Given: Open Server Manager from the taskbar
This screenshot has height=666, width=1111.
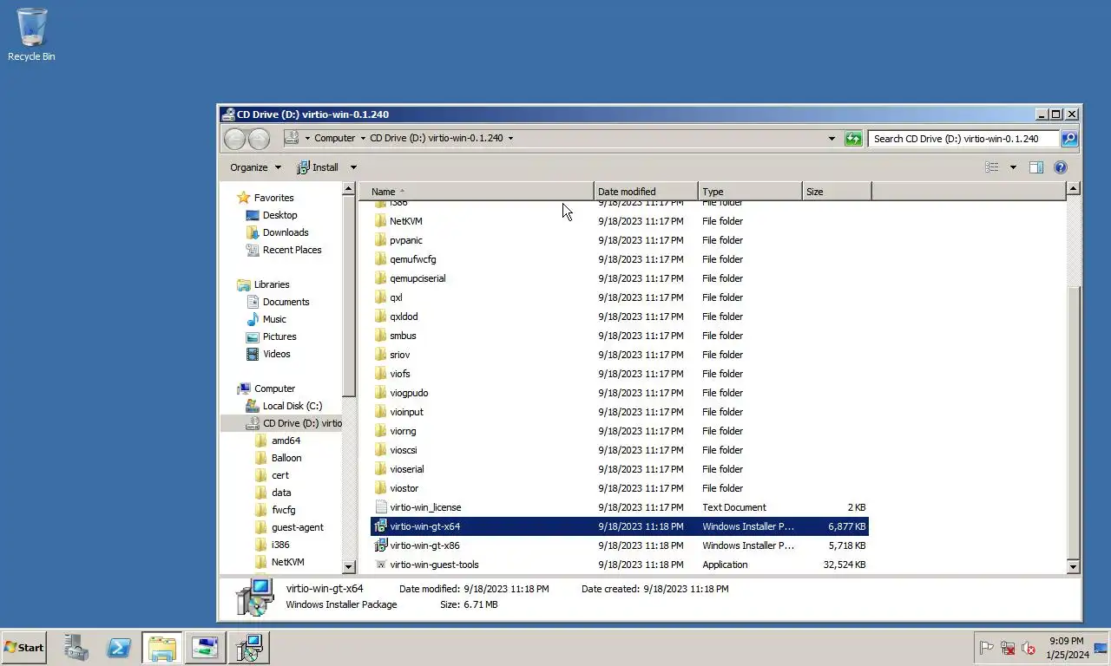Looking at the screenshot, I should pyautogui.click(x=76, y=647).
